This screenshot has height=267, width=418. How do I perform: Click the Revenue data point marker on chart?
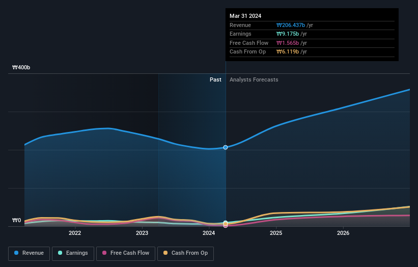[x=226, y=147]
